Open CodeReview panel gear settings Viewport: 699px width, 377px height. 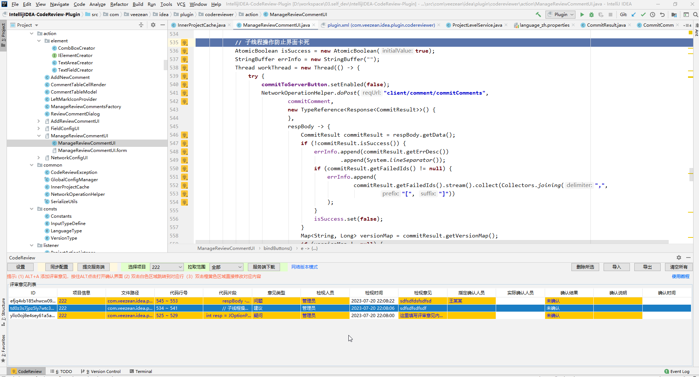679,258
